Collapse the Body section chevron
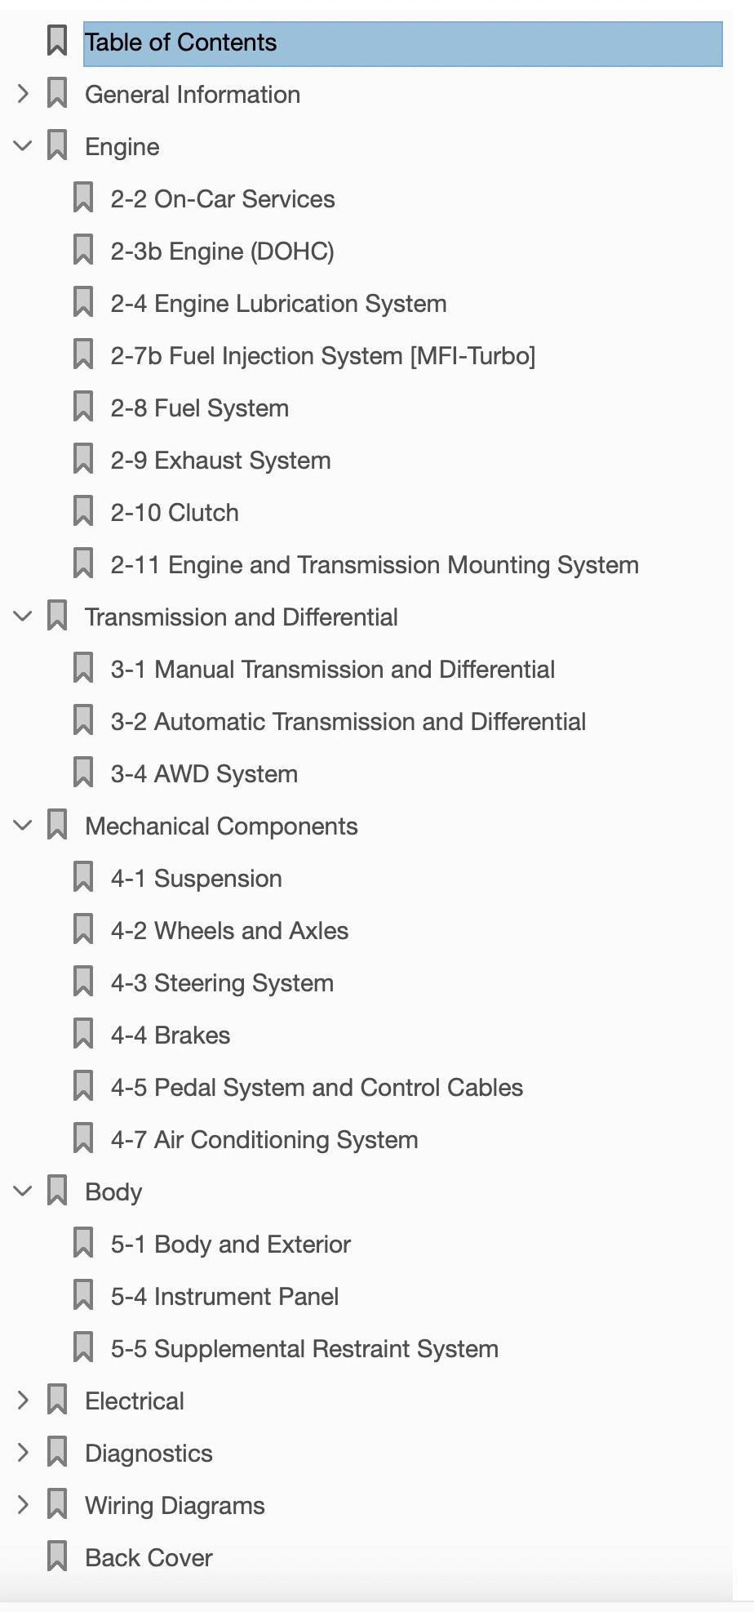This screenshot has width=754, height=1612. click(23, 1191)
